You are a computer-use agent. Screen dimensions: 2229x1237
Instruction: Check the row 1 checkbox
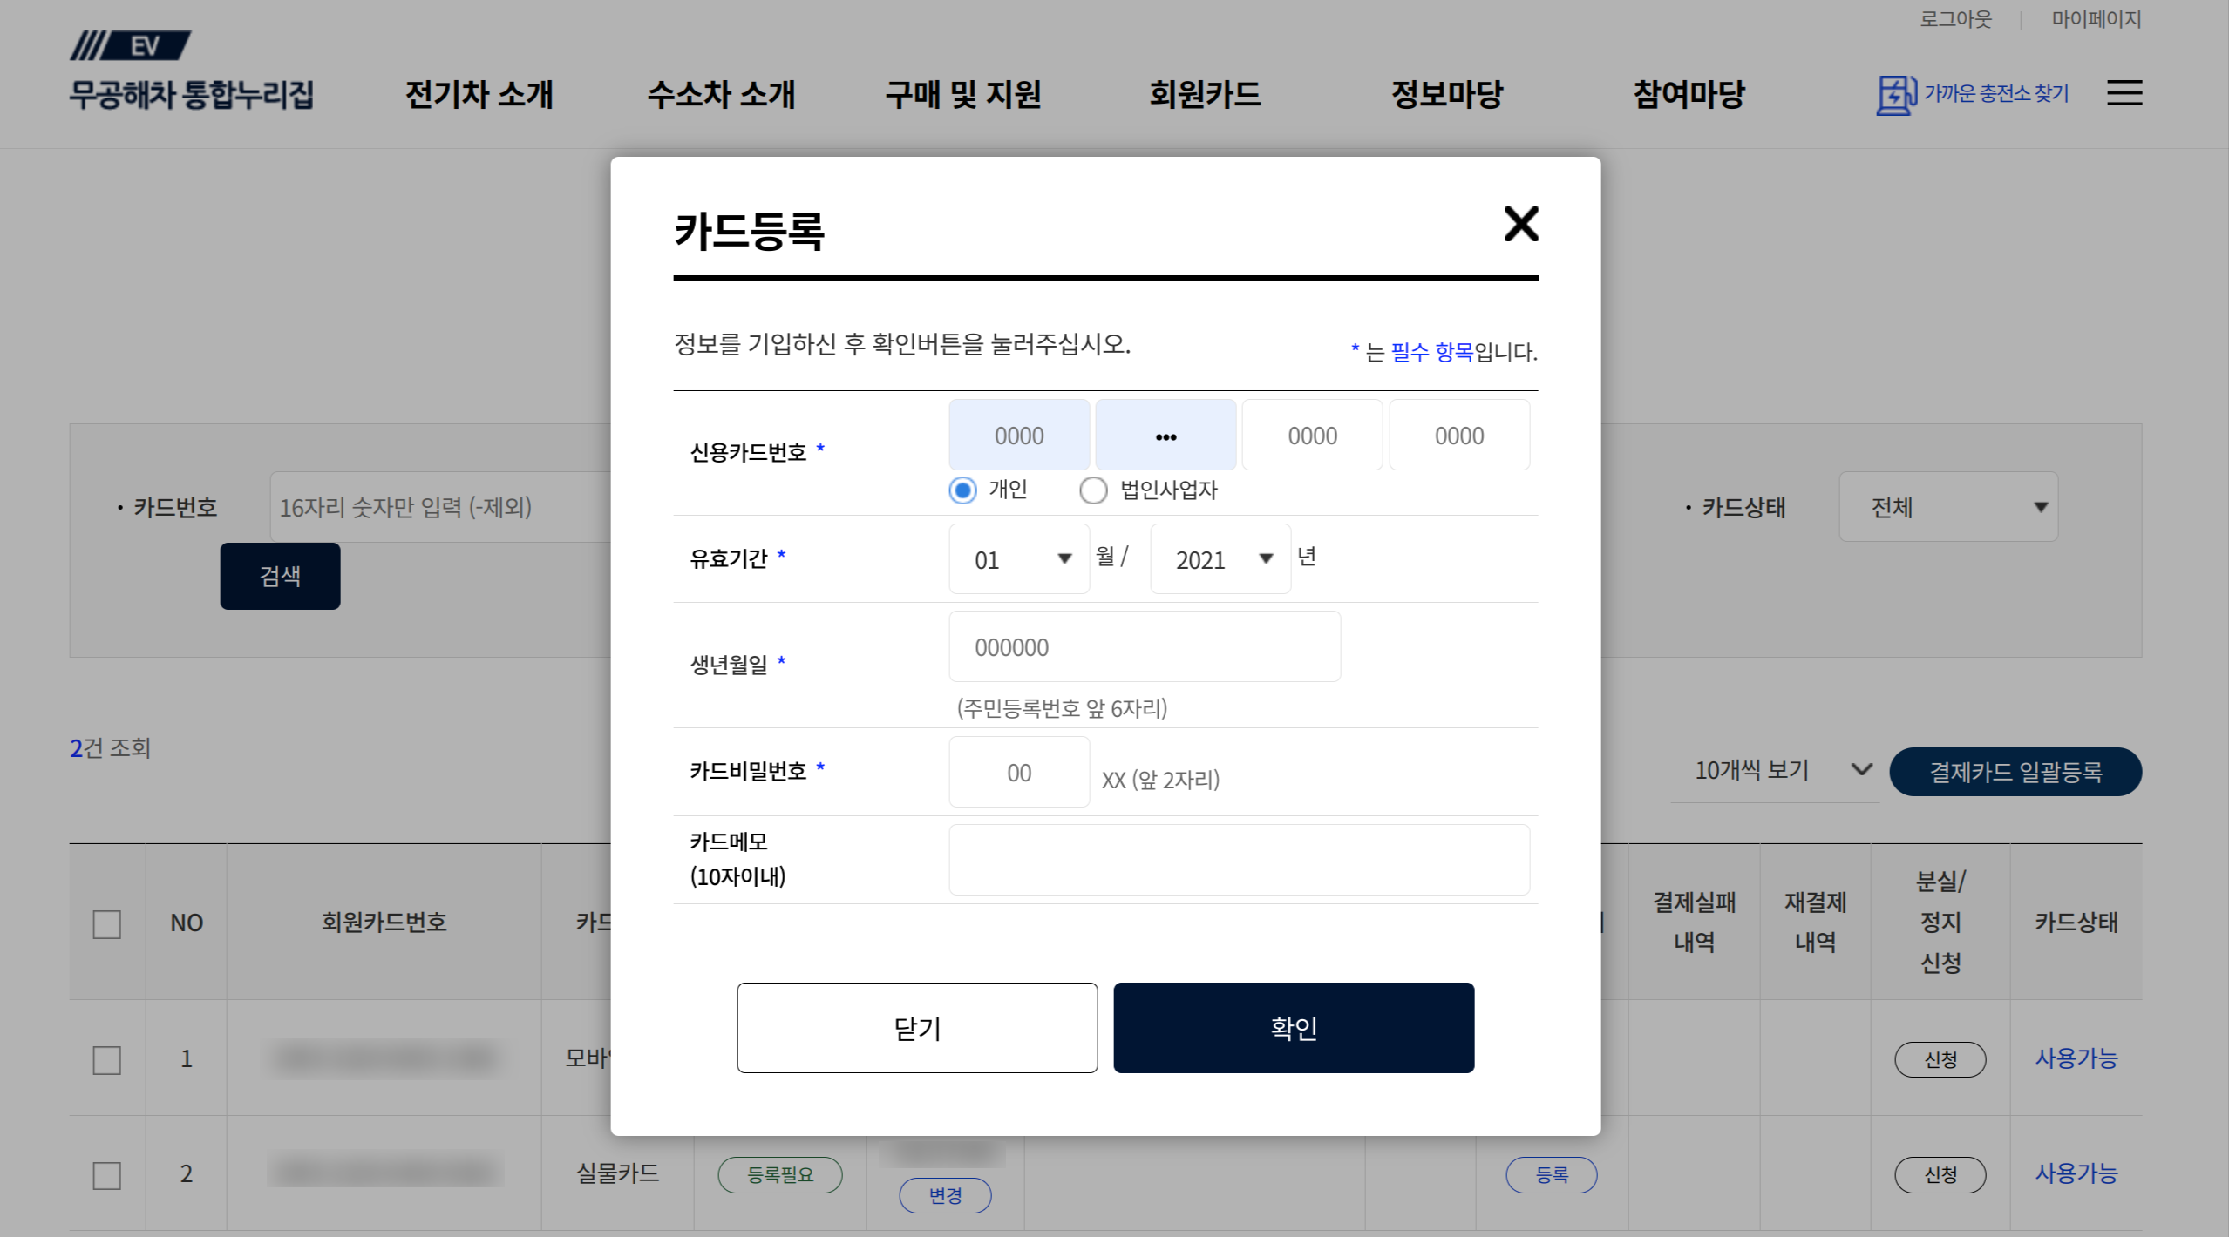pos(106,1059)
